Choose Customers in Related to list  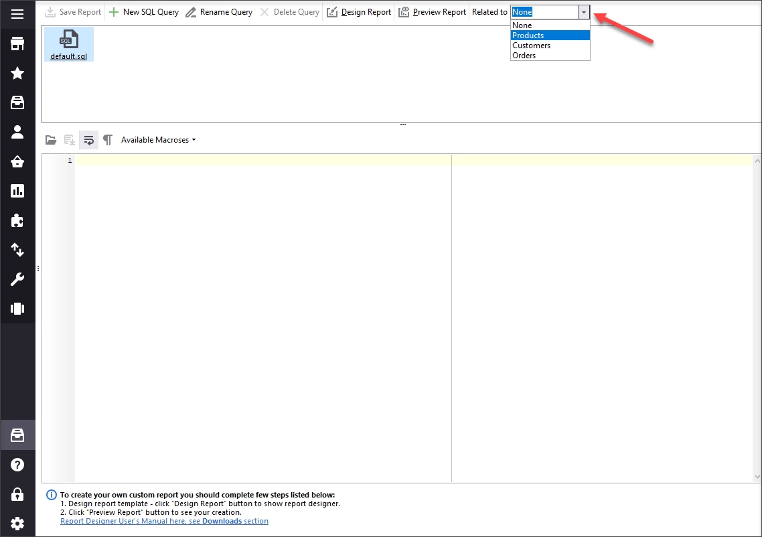550,46
